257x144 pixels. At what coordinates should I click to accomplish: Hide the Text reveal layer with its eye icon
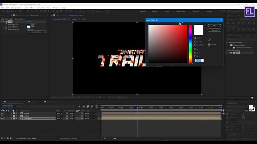2,118
